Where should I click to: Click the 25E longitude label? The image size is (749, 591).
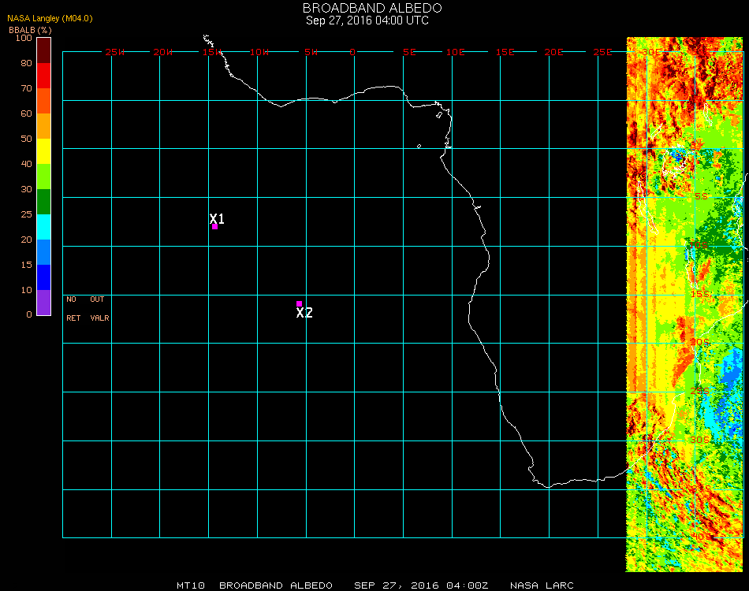click(x=602, y=52)
